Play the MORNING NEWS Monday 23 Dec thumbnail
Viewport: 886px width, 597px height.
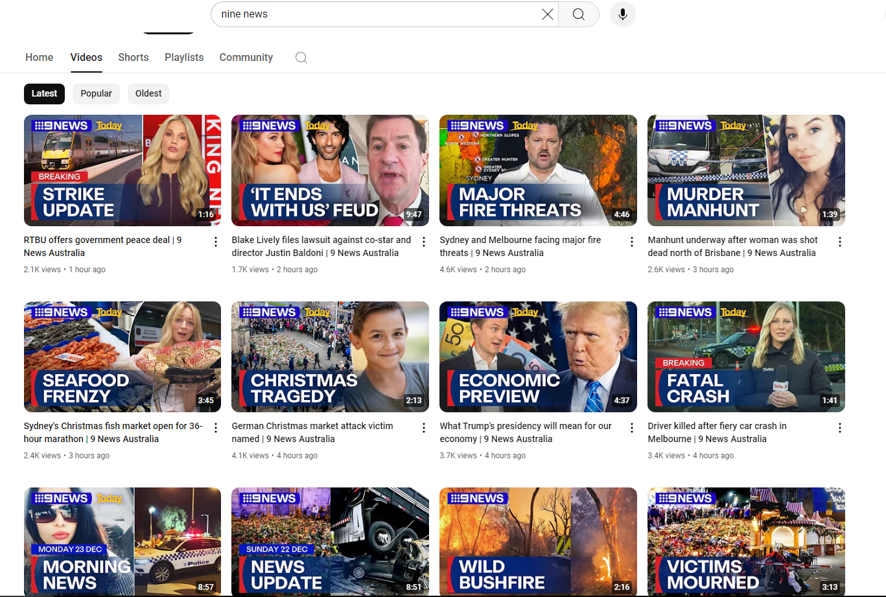[122, 542]
